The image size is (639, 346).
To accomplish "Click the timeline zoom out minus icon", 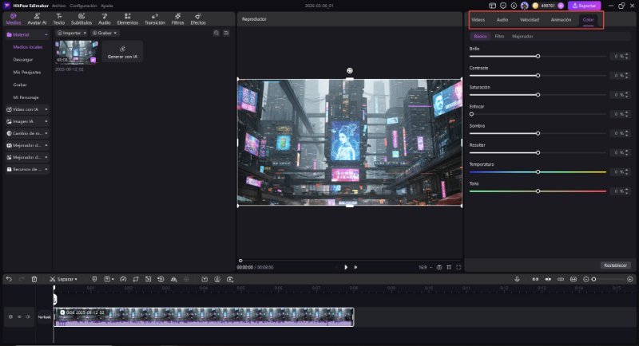I will pyautogui.click(x=585, y=279).
